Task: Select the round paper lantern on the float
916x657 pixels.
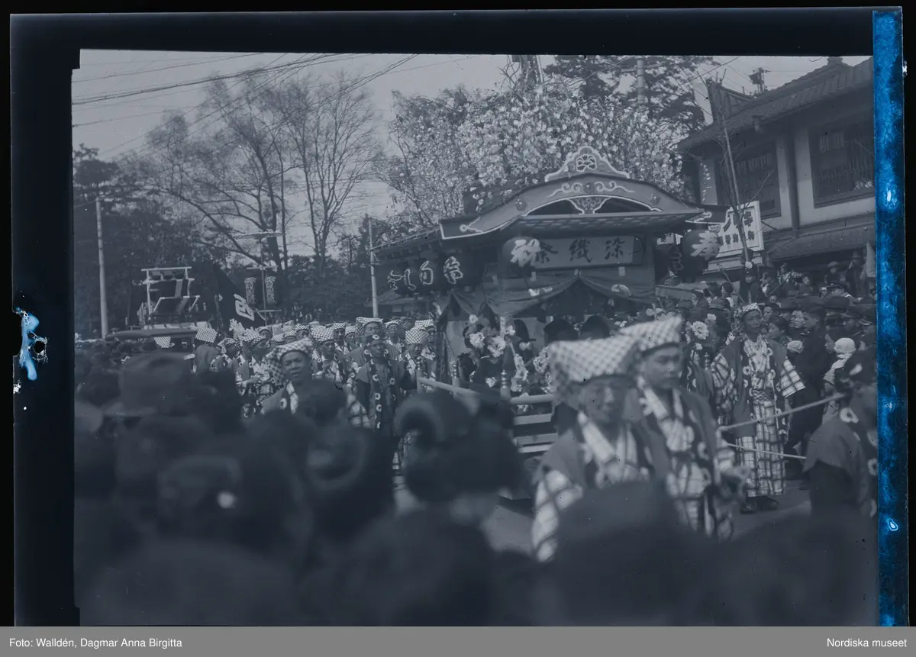Action: [699, 246]
